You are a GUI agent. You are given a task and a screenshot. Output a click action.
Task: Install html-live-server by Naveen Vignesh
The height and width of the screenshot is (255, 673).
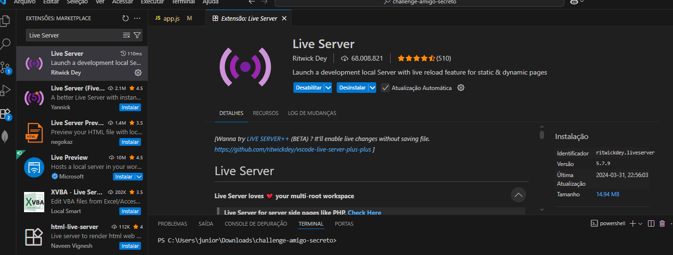[130, 246]
